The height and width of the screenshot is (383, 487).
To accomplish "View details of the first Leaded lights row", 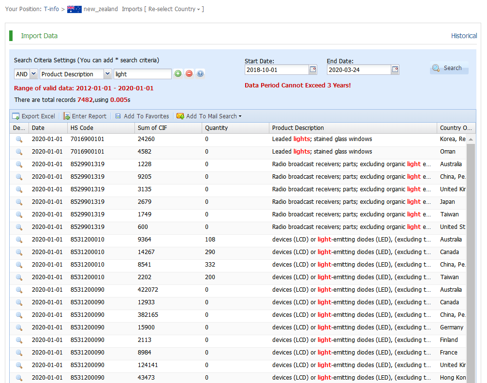I will [x=19, y=139].
